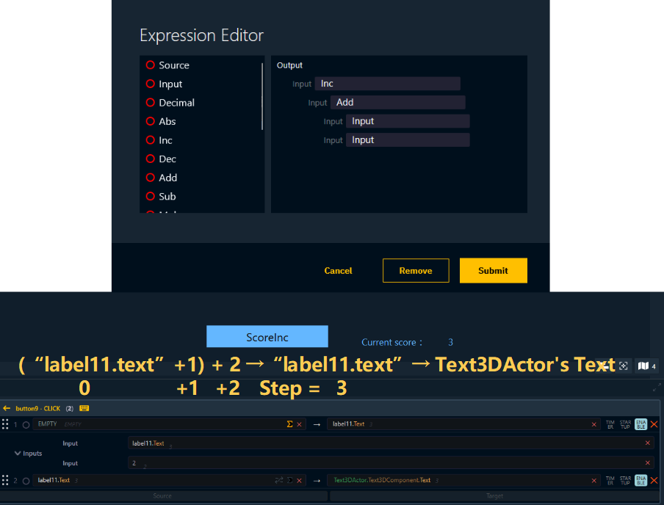Delete binding row 1 with the large red X
The image size is (664, 505).
click(654, 424)
